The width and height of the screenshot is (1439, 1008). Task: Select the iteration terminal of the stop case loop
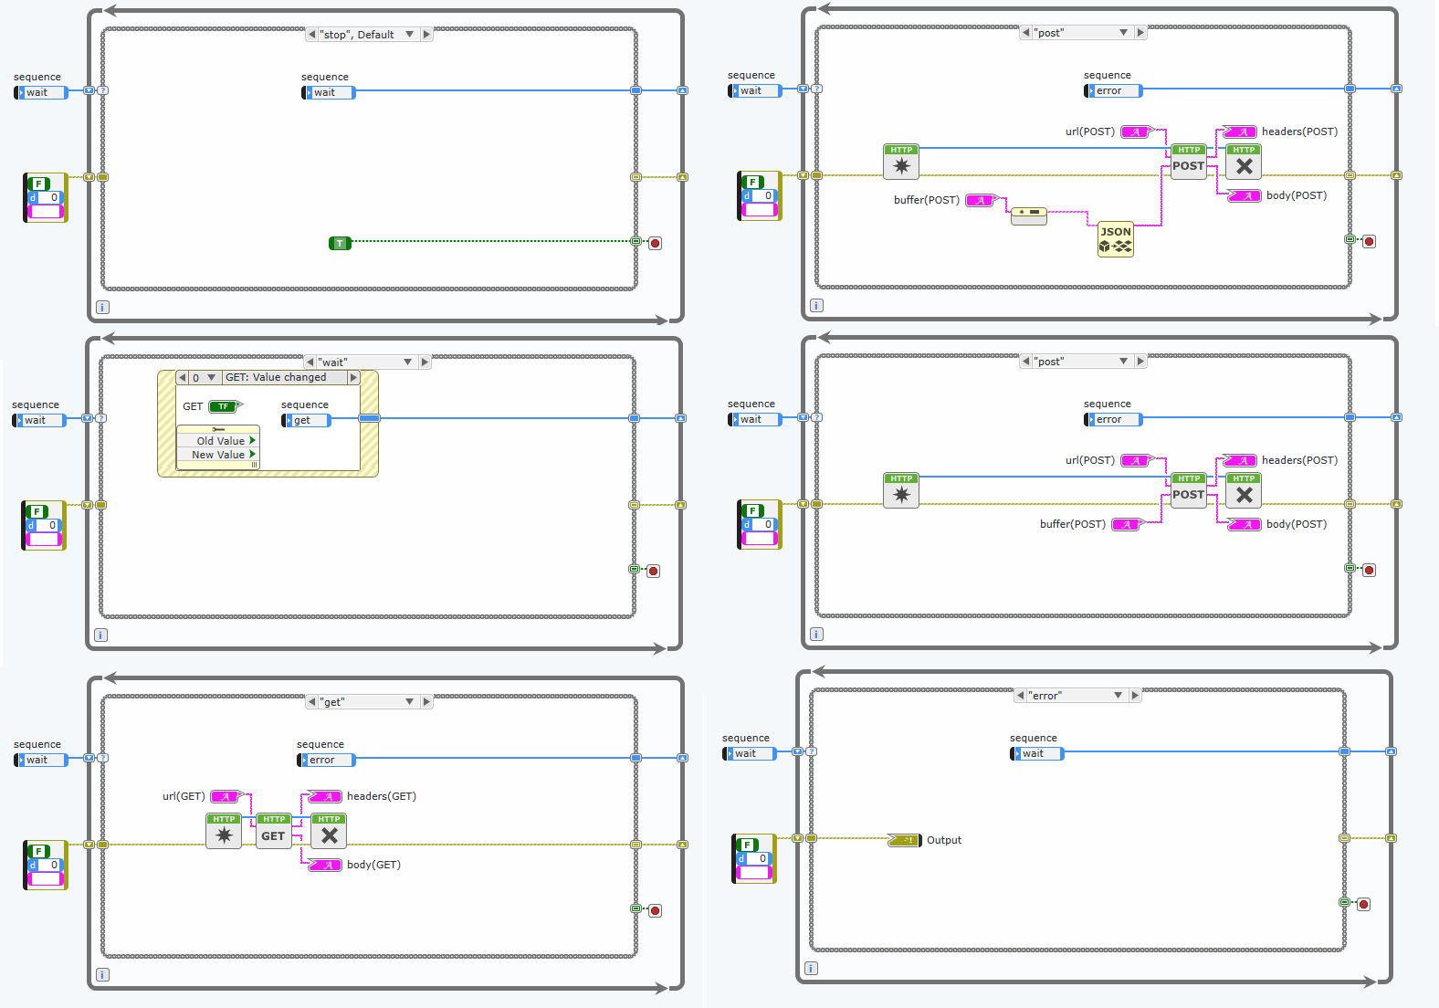pyautogui.click(x=102, y=307)
